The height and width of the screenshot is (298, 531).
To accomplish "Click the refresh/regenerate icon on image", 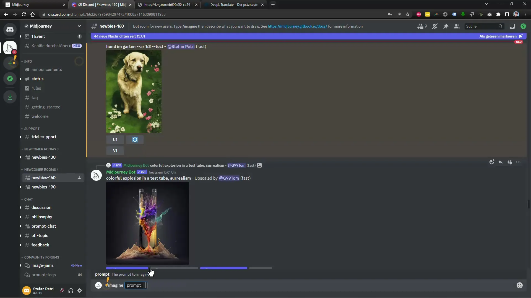I will click(135, 139).
